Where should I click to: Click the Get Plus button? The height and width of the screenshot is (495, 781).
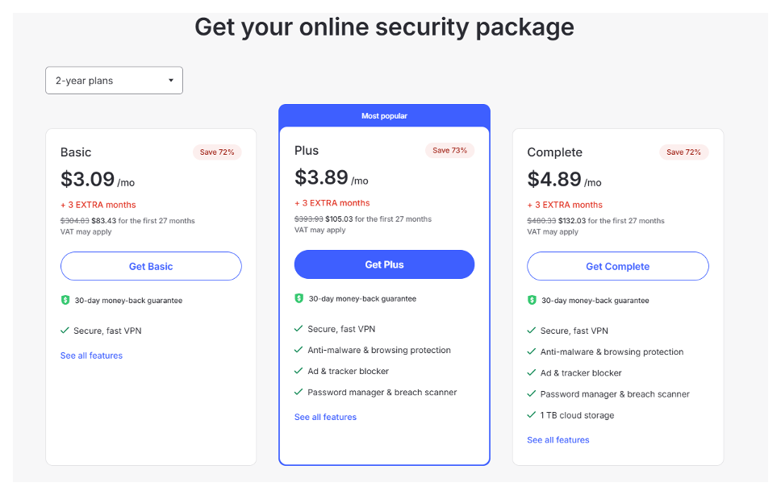point(384,264)
